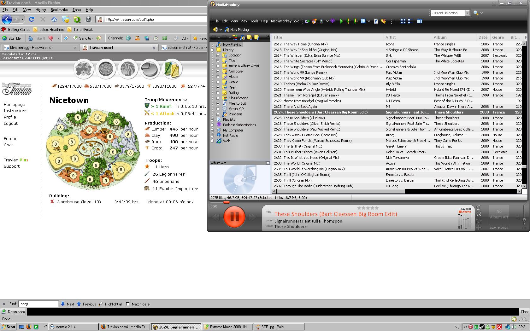Click MediaMonkey podcast purple antenna icon

click(x=333, y=21)
